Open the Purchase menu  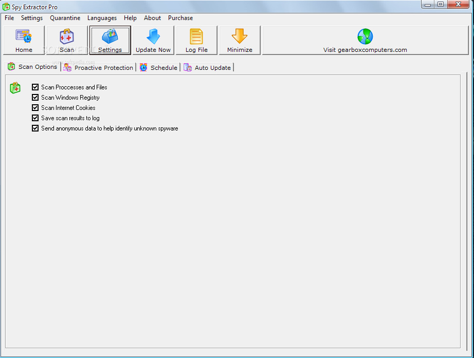click(180, 18)
